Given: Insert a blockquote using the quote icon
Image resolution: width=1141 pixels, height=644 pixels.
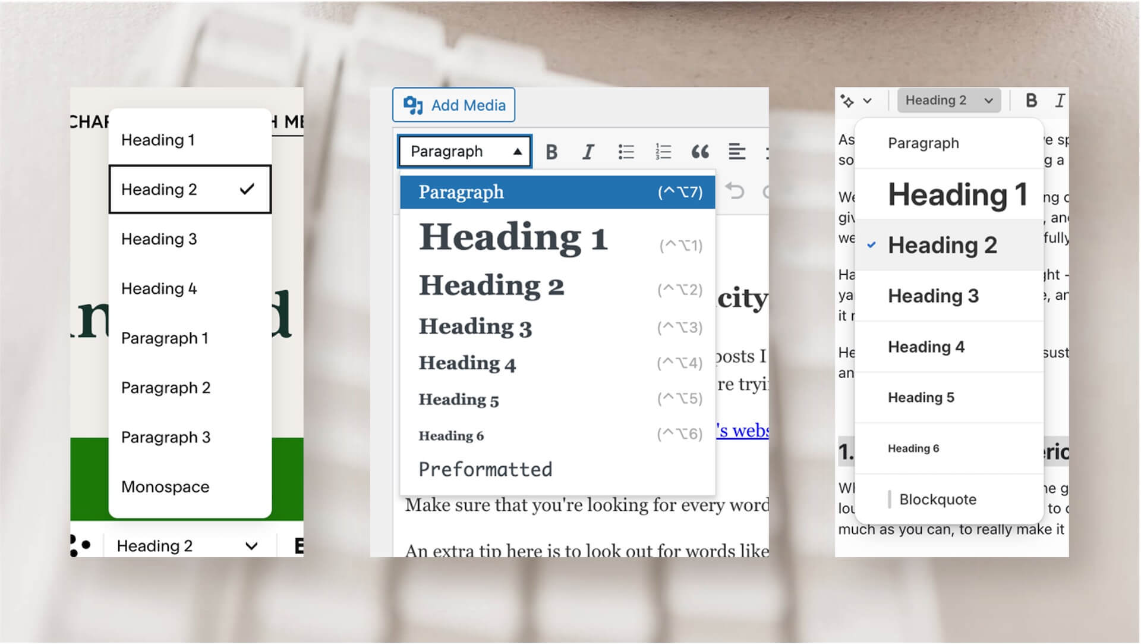Looking at the screenshot, I should pos(701,151).
